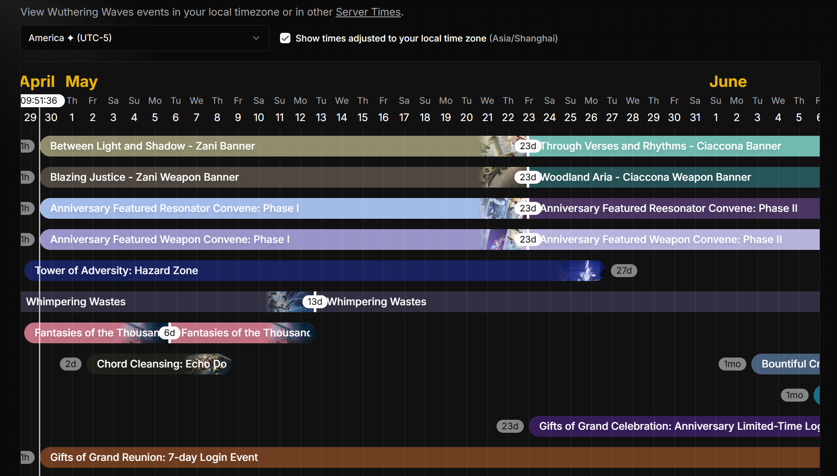Click the 13d Whimpering Wastes badge

point(315,302)
